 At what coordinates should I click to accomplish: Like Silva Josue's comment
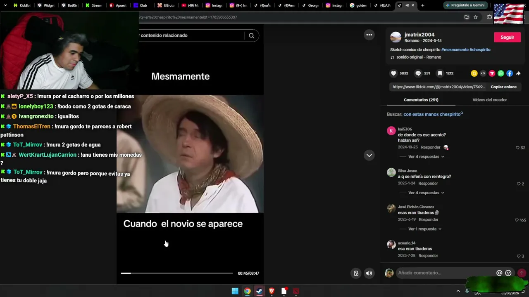pos(519,184)
